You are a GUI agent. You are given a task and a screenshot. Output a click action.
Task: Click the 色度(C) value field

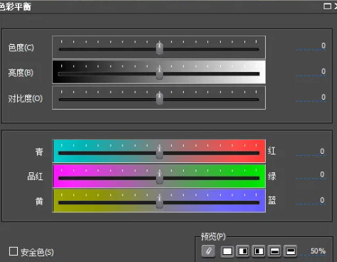311,46
